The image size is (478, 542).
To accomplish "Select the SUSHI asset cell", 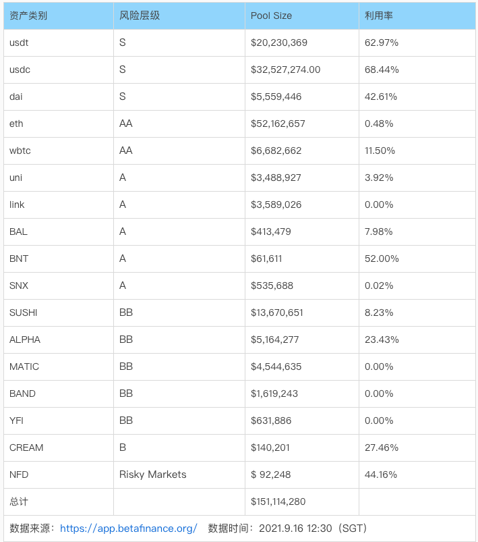I will click(x=24, y=313).
